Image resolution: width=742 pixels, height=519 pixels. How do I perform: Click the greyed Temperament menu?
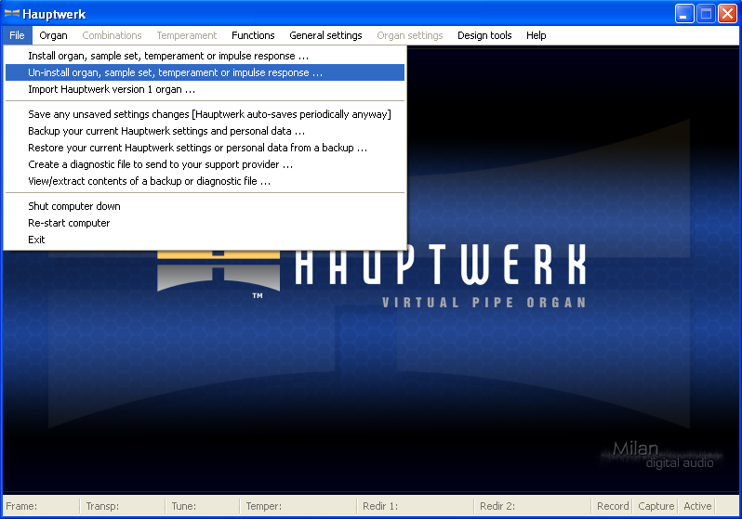click(x=187, y=35)
